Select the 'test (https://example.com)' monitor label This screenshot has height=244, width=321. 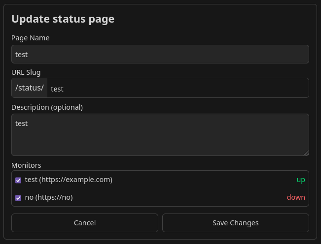point(69,180)
